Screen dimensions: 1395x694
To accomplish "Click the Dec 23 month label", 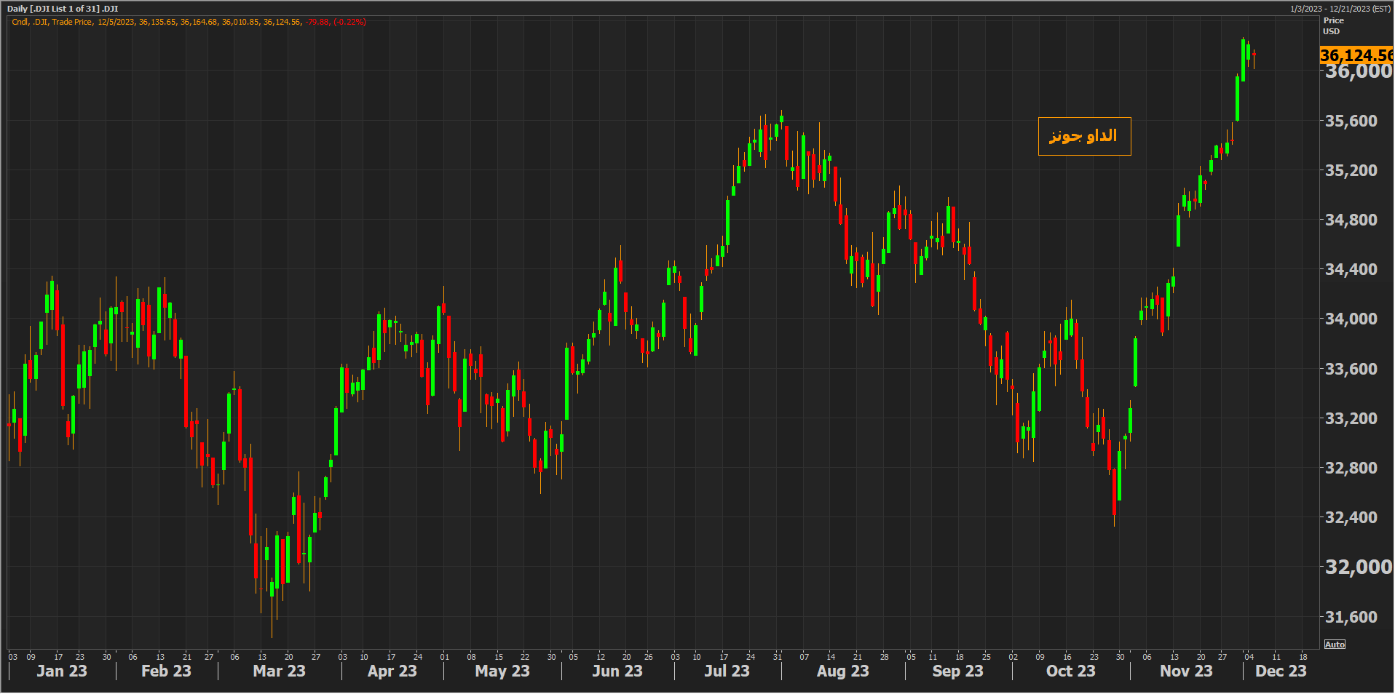I will [1280, 671].
